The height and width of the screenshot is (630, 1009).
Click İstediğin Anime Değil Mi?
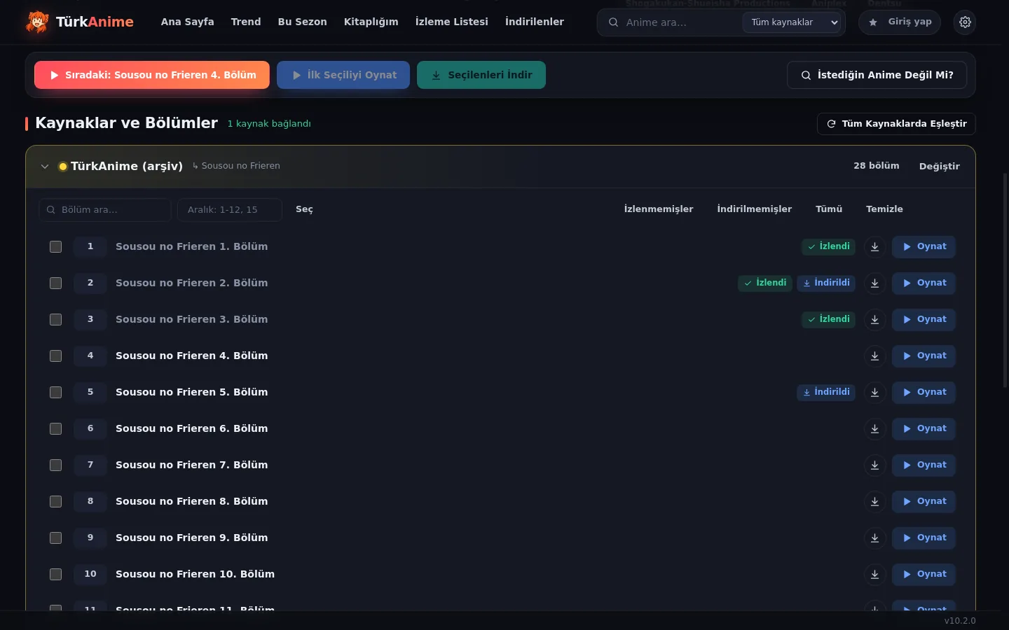click(877, 75)
